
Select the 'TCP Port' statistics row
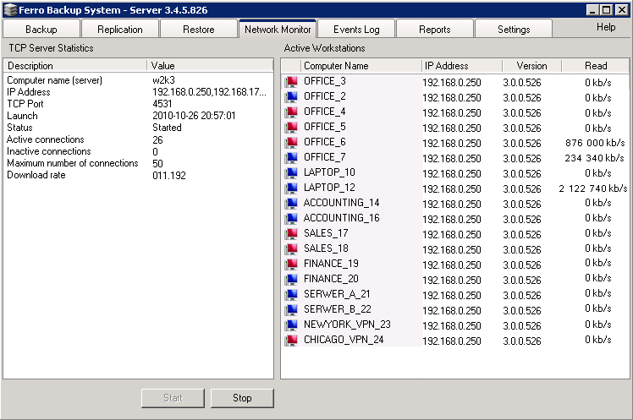click(x=138, y=104)
